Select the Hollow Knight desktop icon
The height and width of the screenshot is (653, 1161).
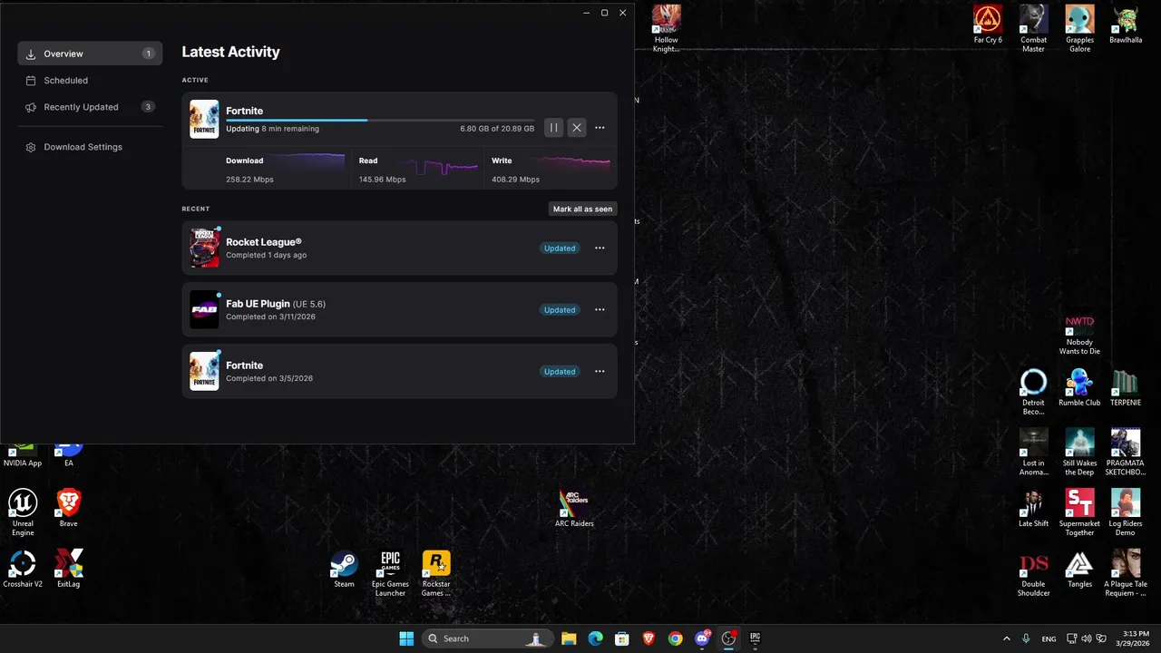coord(667,28)
